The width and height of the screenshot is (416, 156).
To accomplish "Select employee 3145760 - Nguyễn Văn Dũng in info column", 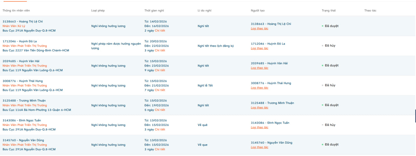I will pyautogui.click(x=23, y=140).
